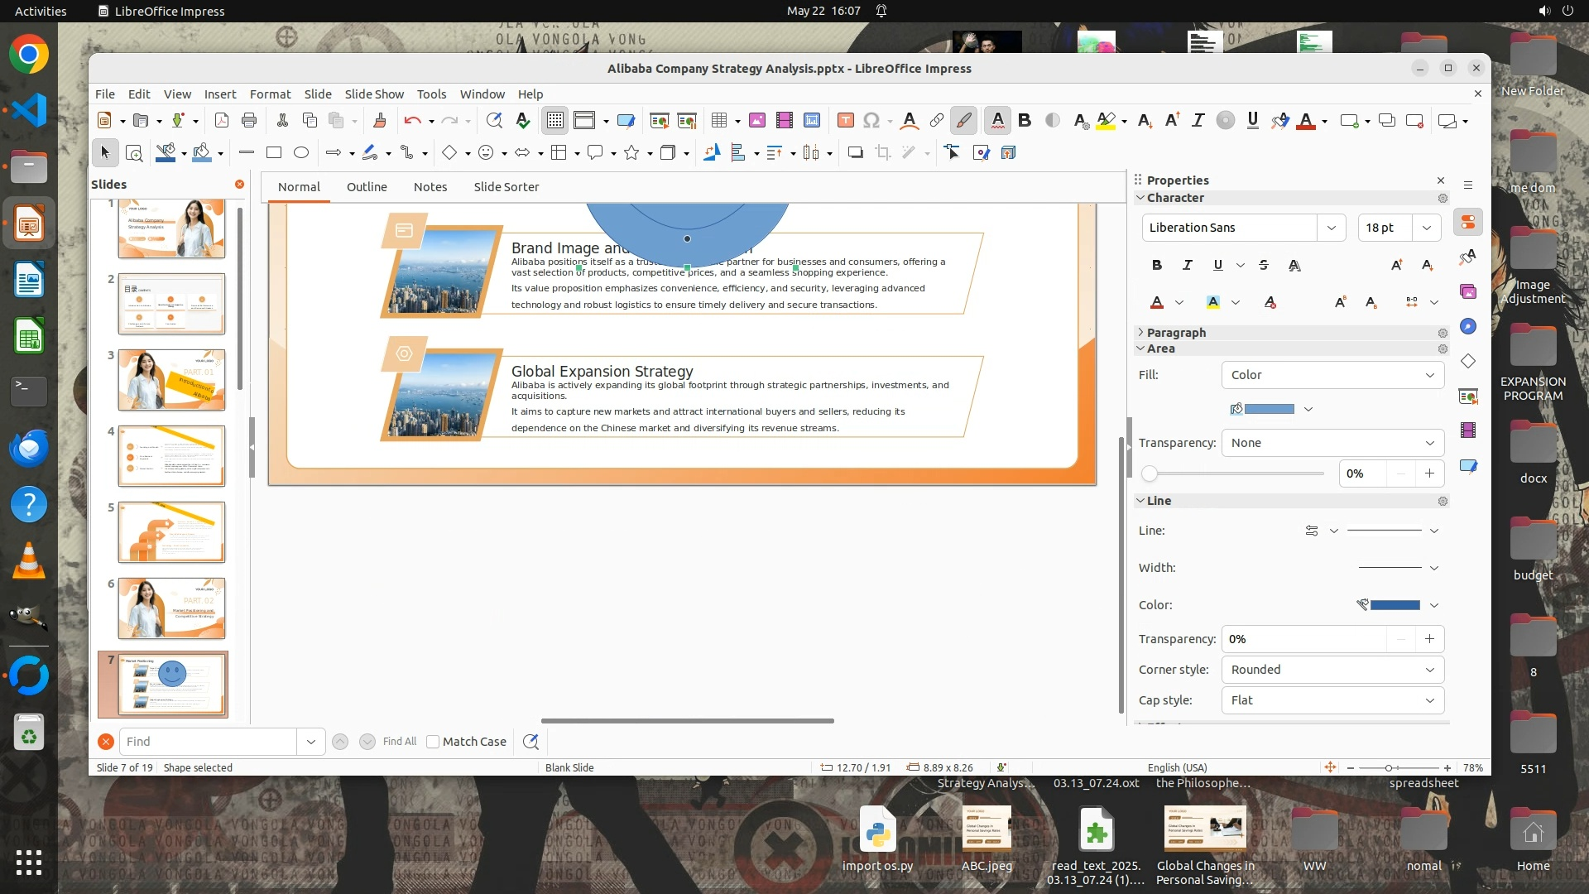Toggle the Display Grid button
This screenshot has width=1589, height=894.
pos(554,121)
